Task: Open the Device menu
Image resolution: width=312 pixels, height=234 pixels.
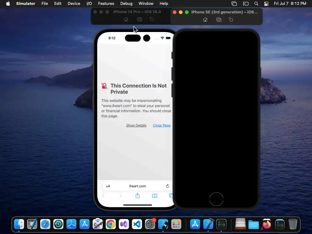Action: [x=74, y=4]
